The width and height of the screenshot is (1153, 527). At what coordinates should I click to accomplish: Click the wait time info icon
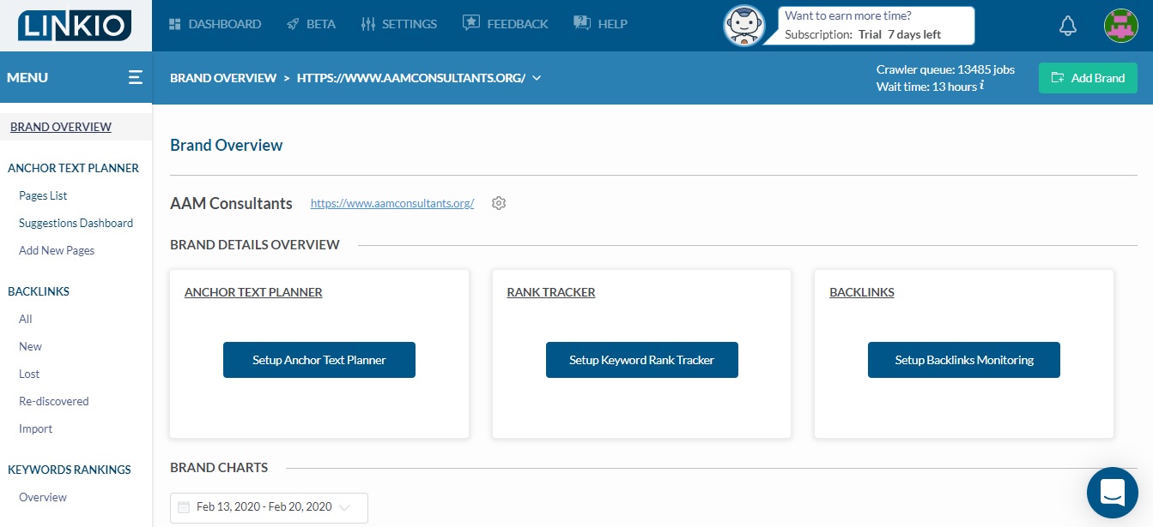coord(981,86)
